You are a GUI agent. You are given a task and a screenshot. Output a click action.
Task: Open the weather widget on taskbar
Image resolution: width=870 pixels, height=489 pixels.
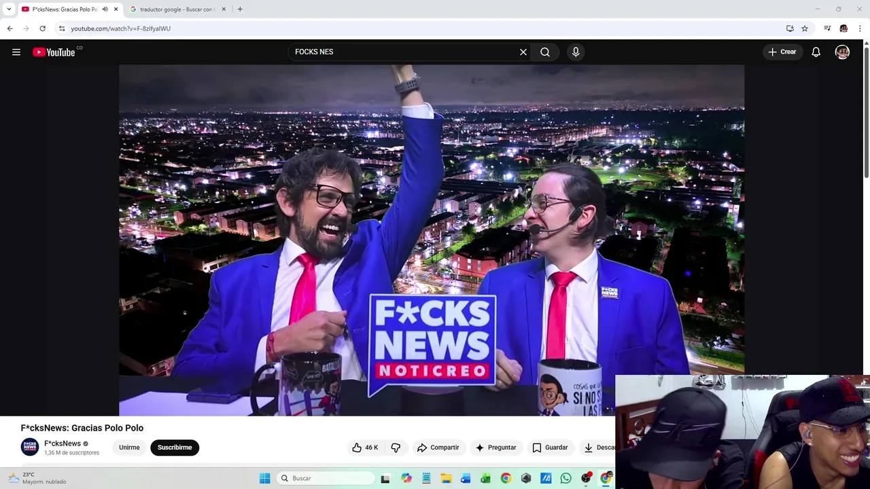pos(37,478)
